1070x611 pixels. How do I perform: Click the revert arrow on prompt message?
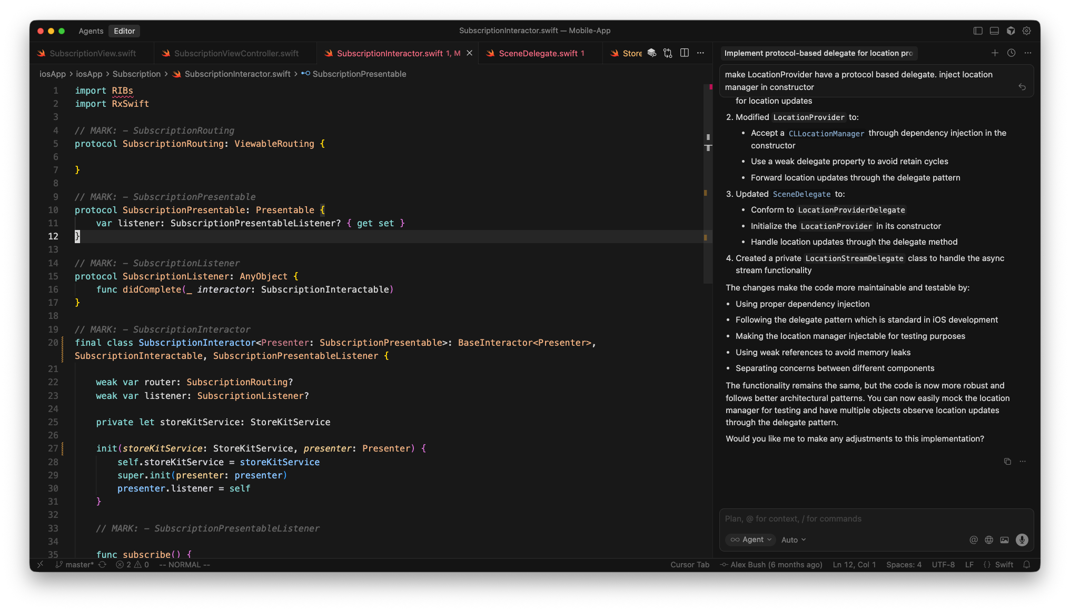pyautogui.click(x=1022, y=87)
